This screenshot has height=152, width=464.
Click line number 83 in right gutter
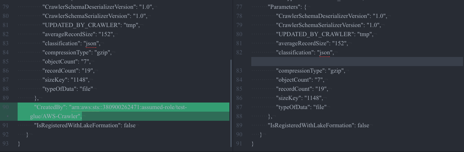239,71
